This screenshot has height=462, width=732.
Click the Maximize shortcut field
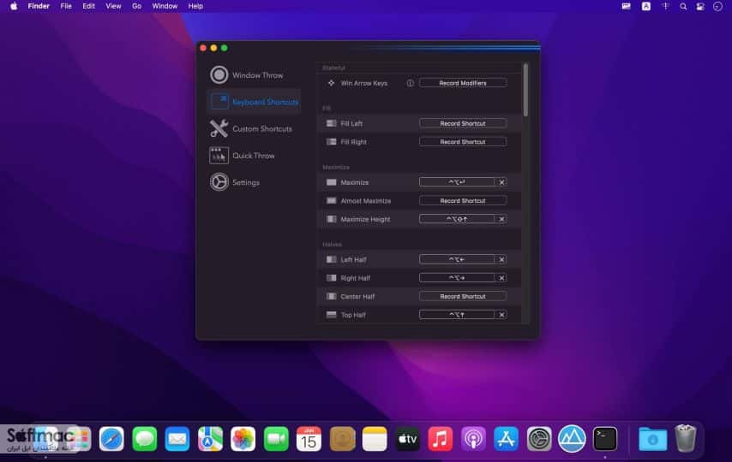click(457, 182)
